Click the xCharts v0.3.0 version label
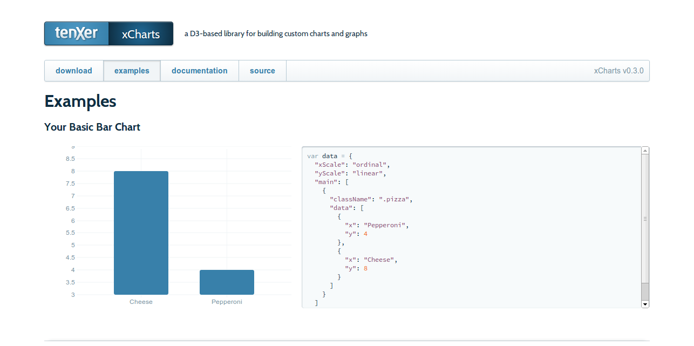 tap(618, 71)
